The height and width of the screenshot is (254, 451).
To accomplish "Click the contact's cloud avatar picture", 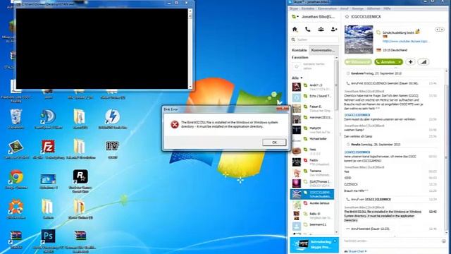I will point(359,40).
